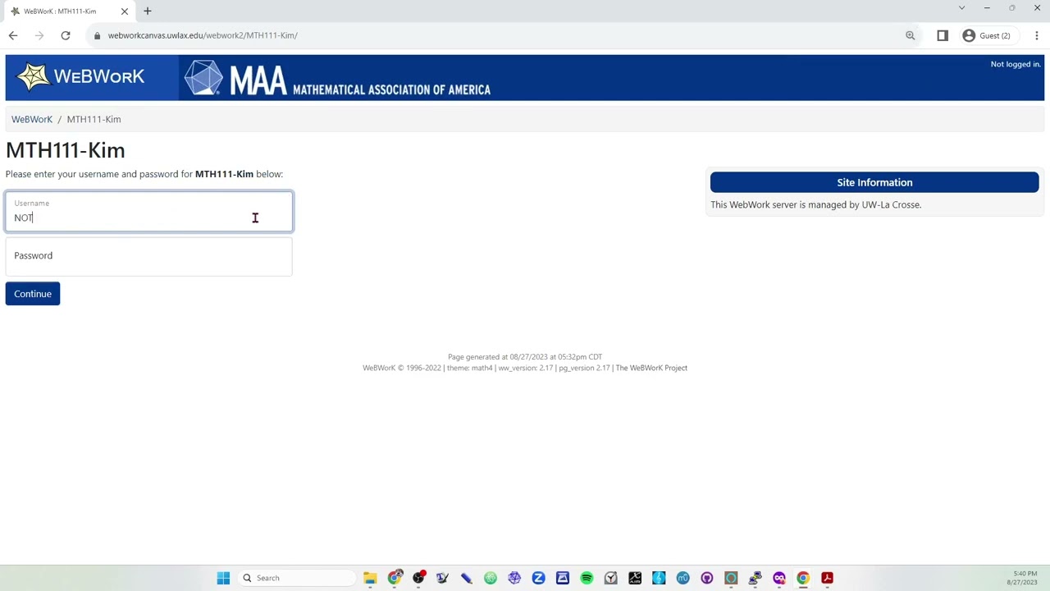Image resolution: width=1050 pixels, height=591 pixels.
Task: Select the WeBWorK : MTH111-Kim browser tab
Action: tap(70, 11)
